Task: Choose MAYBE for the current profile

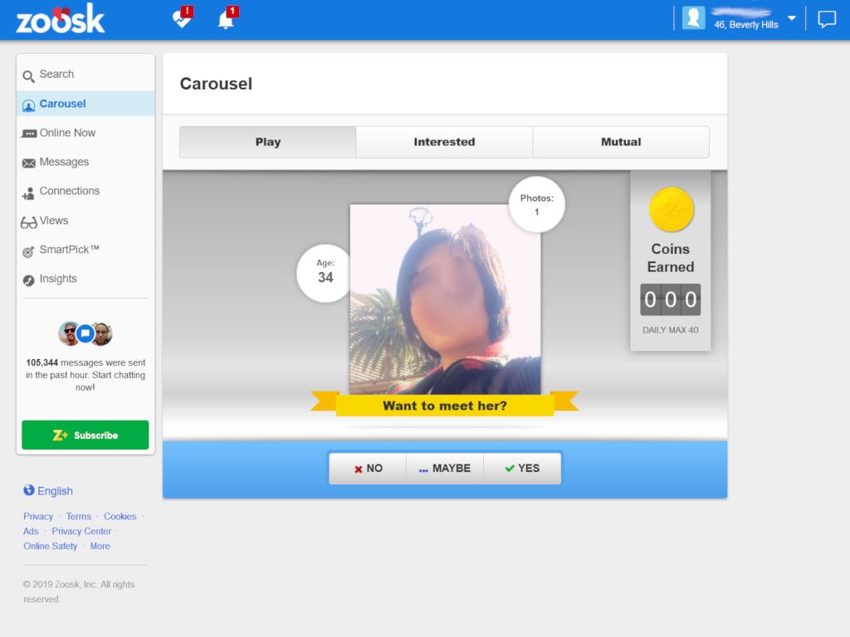Action: tap(445, 468)
